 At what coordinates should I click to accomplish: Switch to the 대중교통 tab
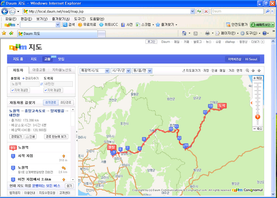[x=39, y=70]
